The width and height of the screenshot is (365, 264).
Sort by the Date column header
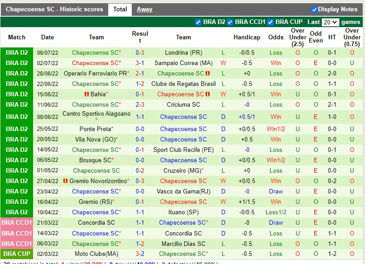click(47, 38)
